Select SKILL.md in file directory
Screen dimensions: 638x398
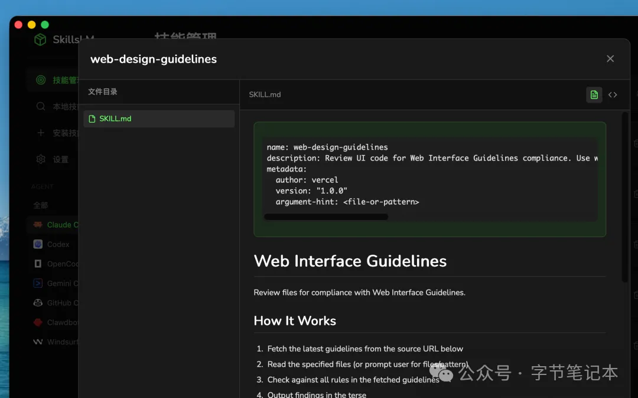click(159, 119)
